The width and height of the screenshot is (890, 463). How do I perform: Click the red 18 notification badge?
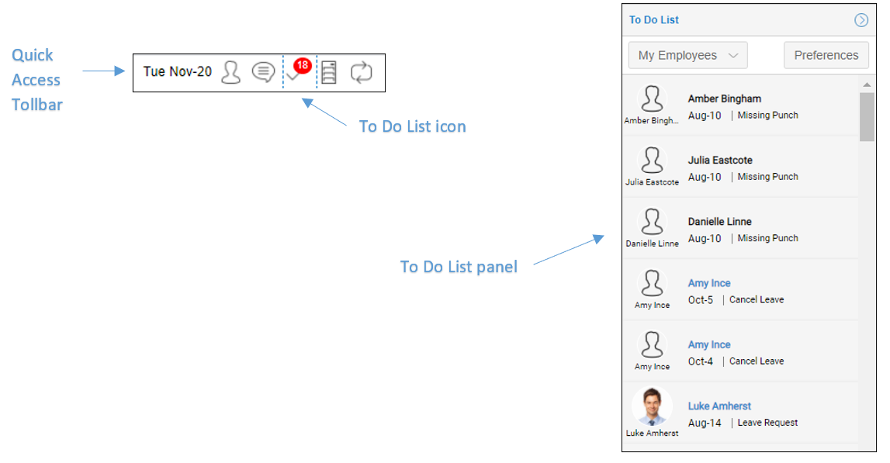303,65
